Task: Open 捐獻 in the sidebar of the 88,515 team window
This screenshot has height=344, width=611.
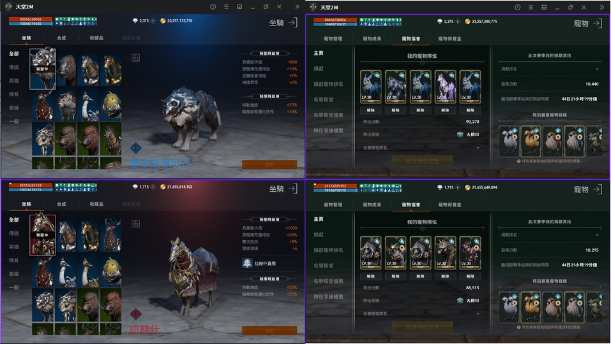Action: 319,234
